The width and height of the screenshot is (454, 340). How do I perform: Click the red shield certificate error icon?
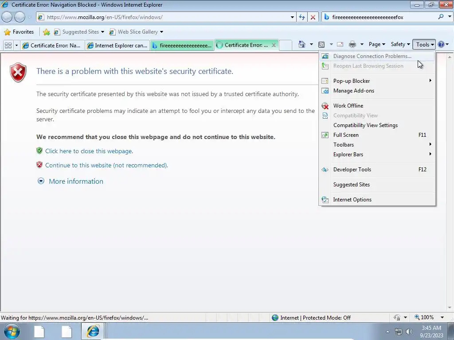tap(18, 72)
